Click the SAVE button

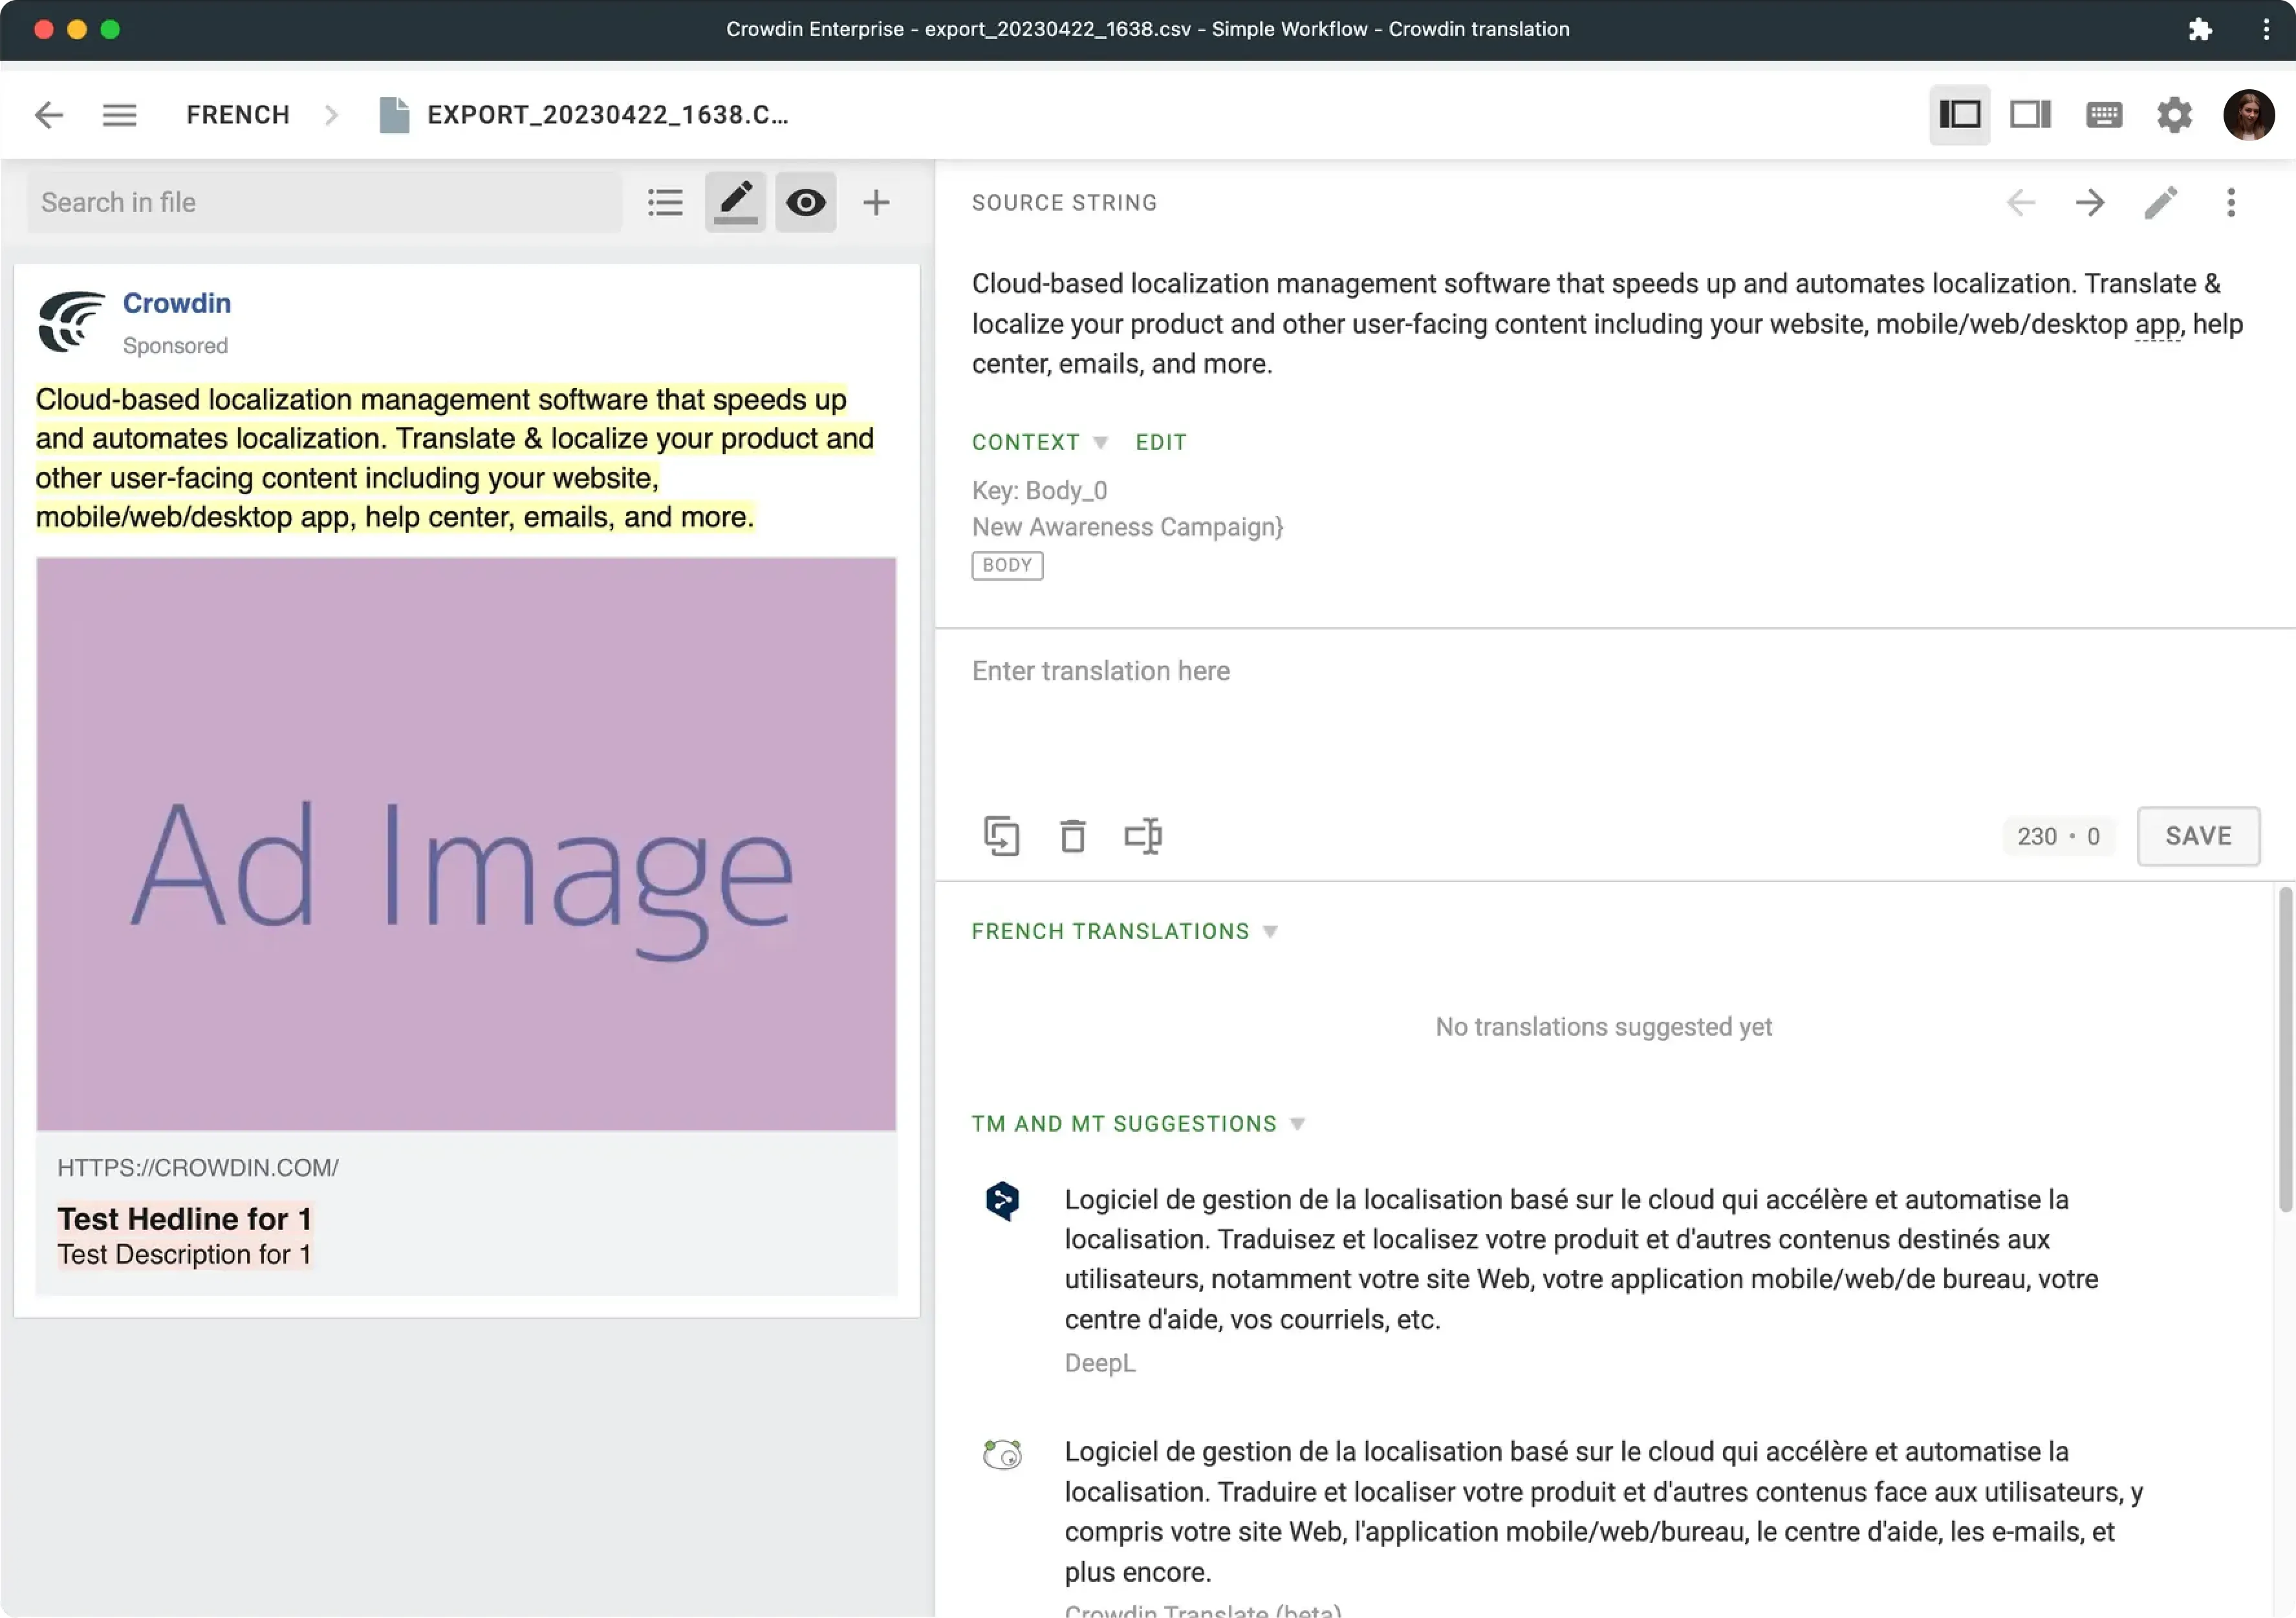pos(2198,836)
